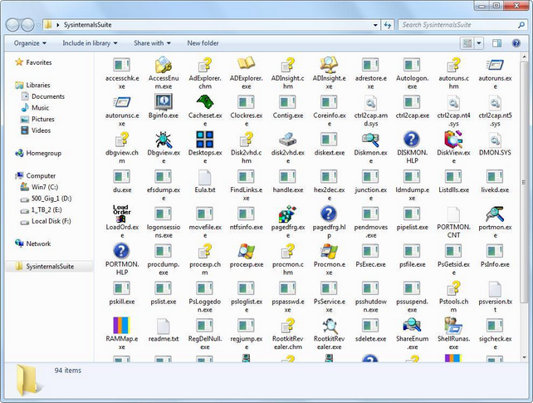Image resolution: width=533 pixels, height=403 pixels.
Task: Select the ctrl2cap.amd.sys file icon
Action: 370,101
